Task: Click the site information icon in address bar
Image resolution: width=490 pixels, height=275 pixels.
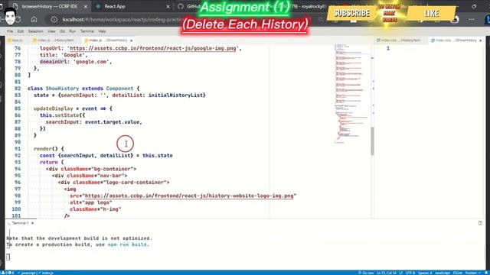Action: (x=54, y=19)
